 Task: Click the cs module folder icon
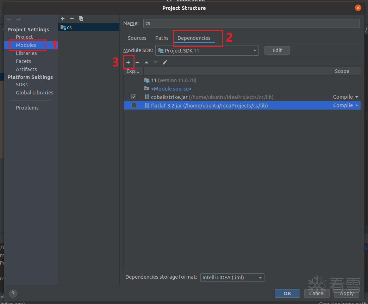63,27
